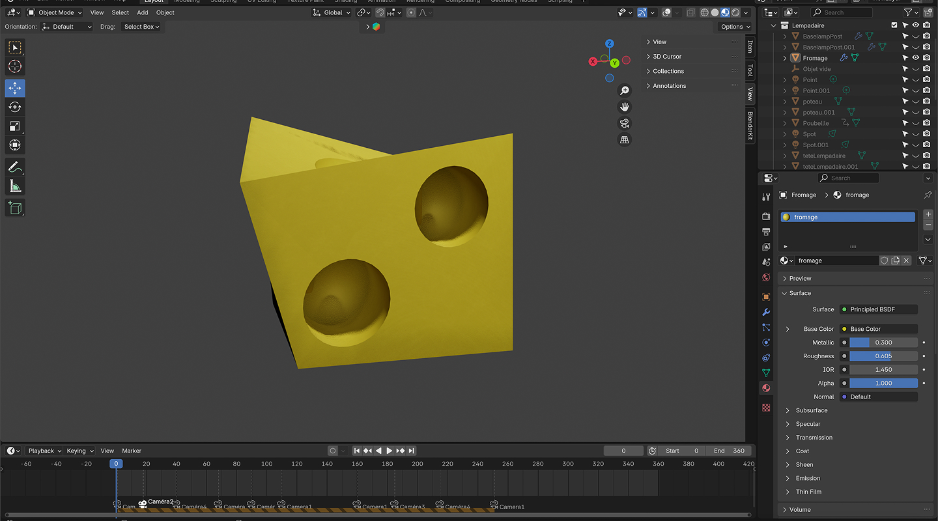Select the Measure tool
The width and height of the screenshot is (938, 521).
(x=14, y=187)
